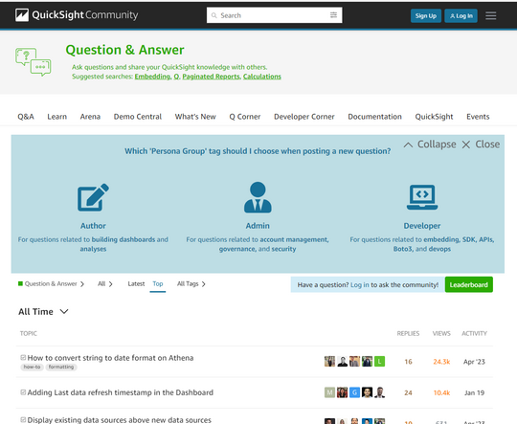Follow the Calculations suggested search link

tap(262, 77)
